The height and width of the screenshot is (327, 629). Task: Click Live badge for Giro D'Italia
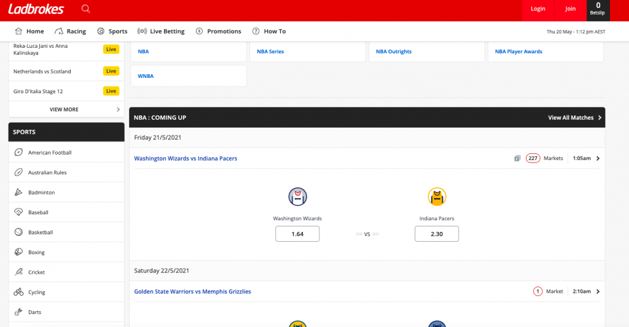click(111, 91)
